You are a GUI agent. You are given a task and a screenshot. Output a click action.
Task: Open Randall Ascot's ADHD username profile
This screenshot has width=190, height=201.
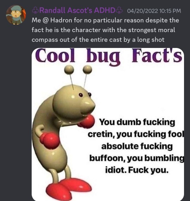tap(77, 10)
